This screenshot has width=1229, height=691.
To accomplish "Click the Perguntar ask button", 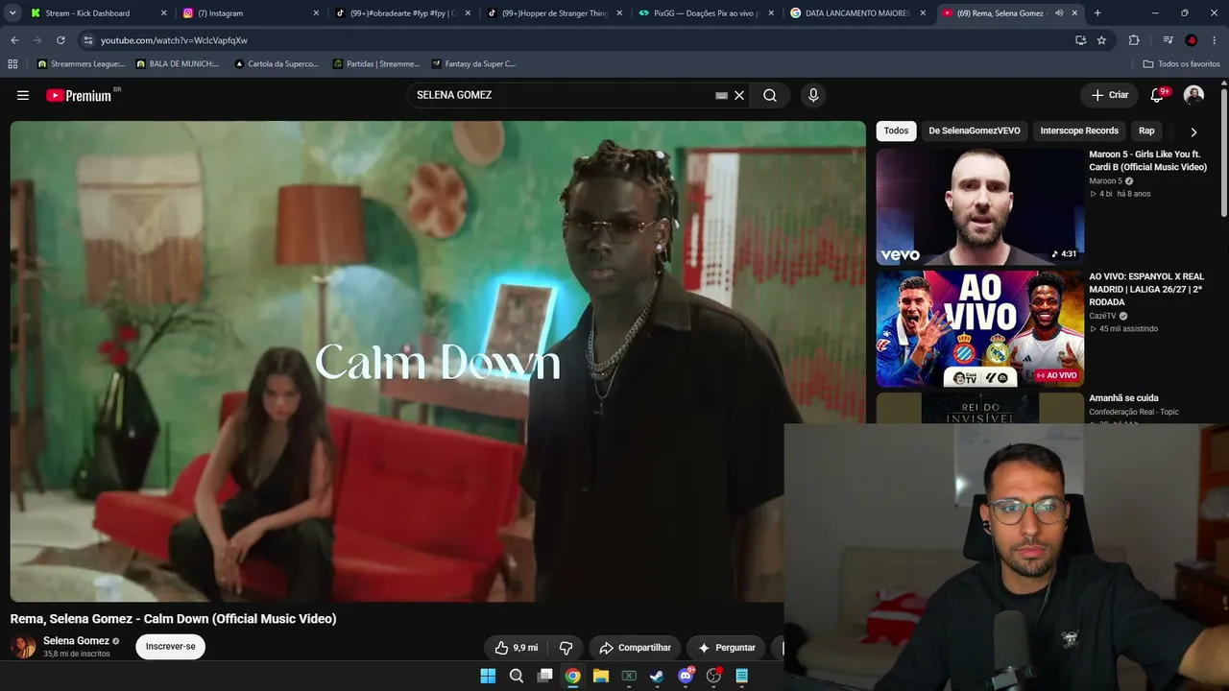I will (726, 648).
